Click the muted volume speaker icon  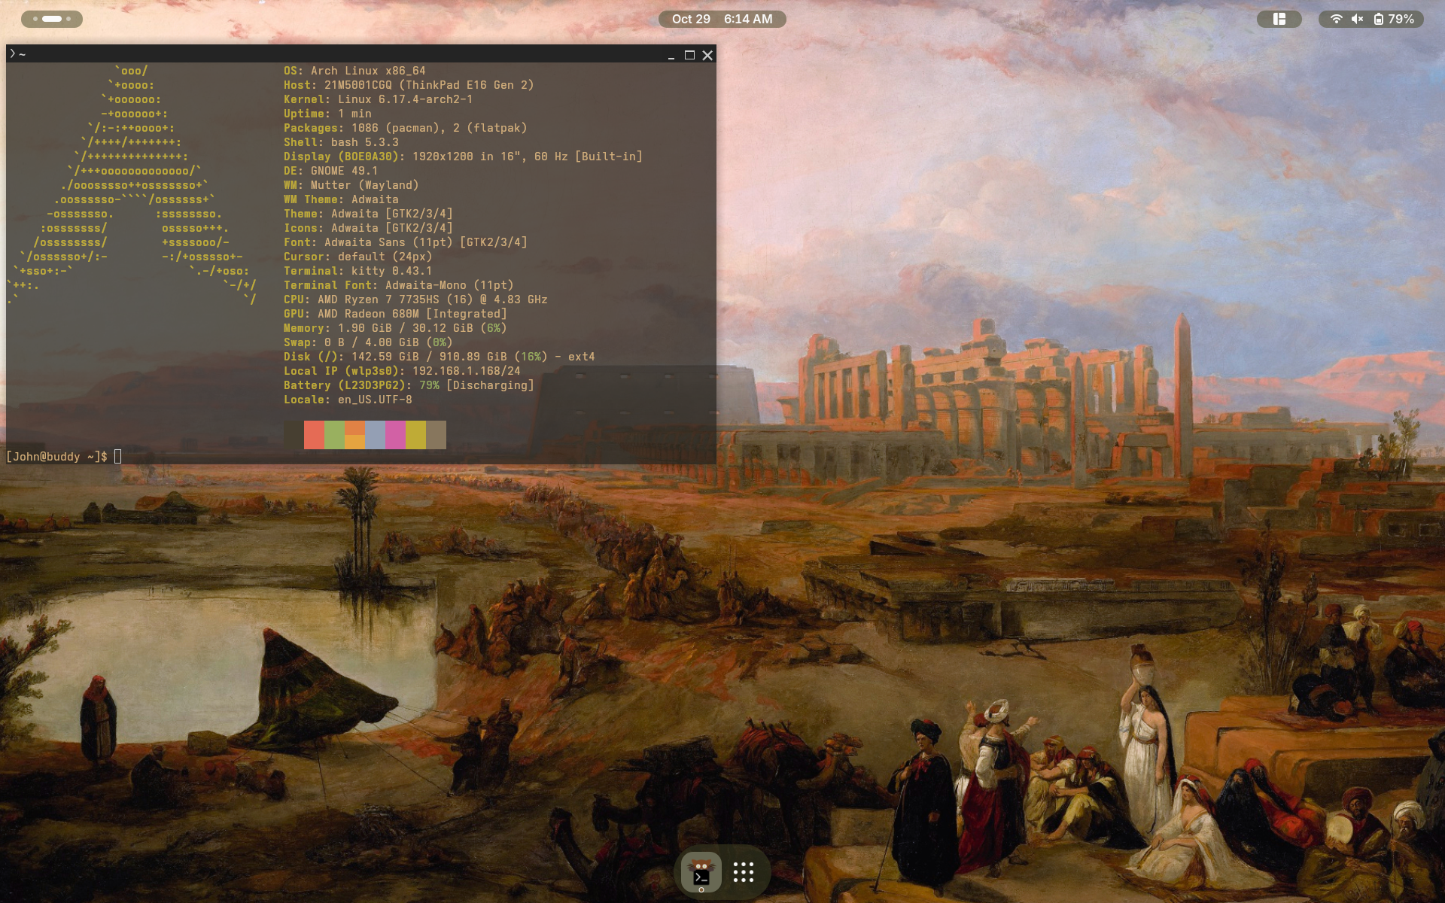click(1357, 19)
